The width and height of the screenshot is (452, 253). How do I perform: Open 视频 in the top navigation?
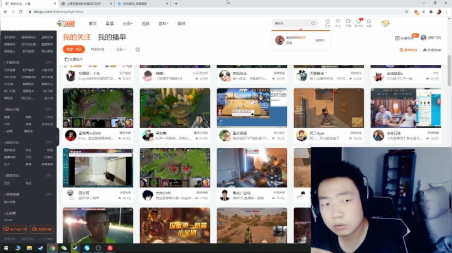pyautogui.click(x=145, y=24)
